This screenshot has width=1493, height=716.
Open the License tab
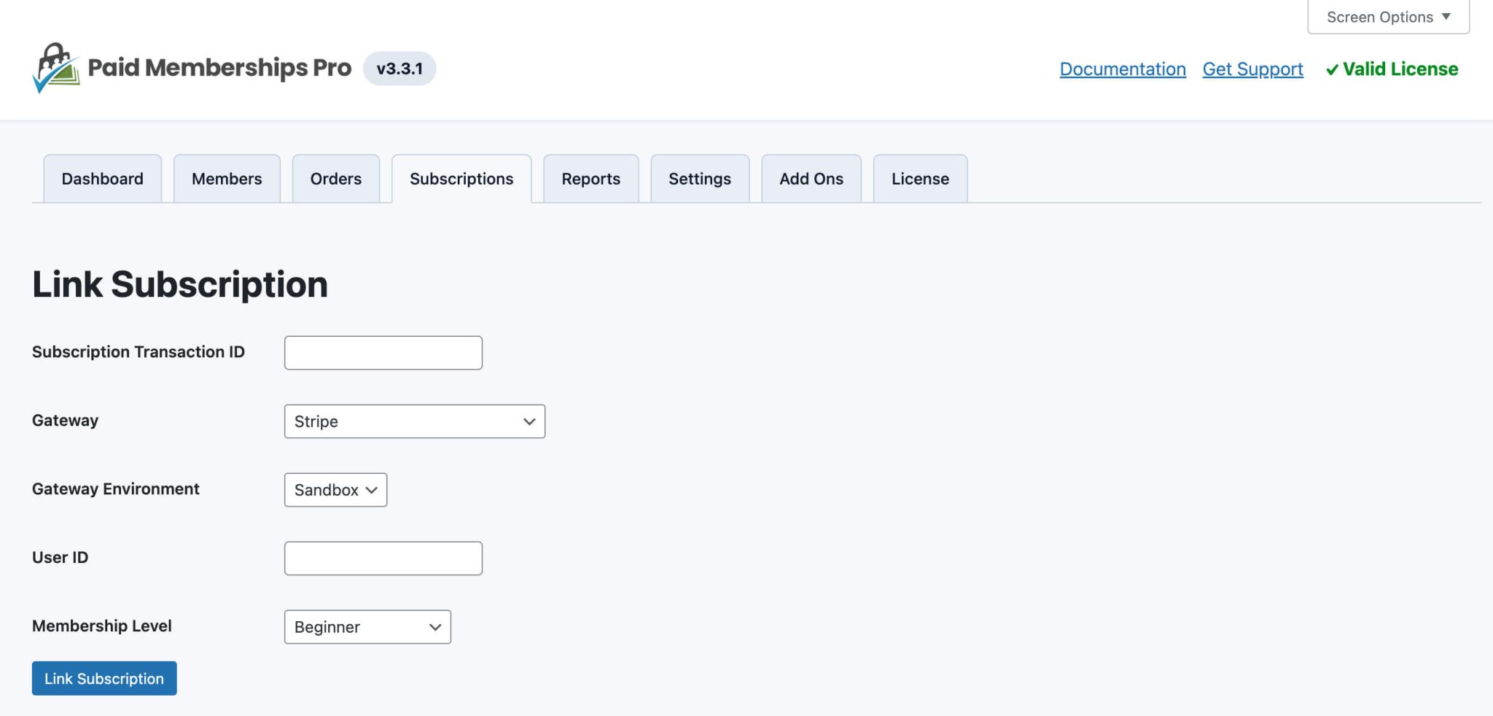920,179
